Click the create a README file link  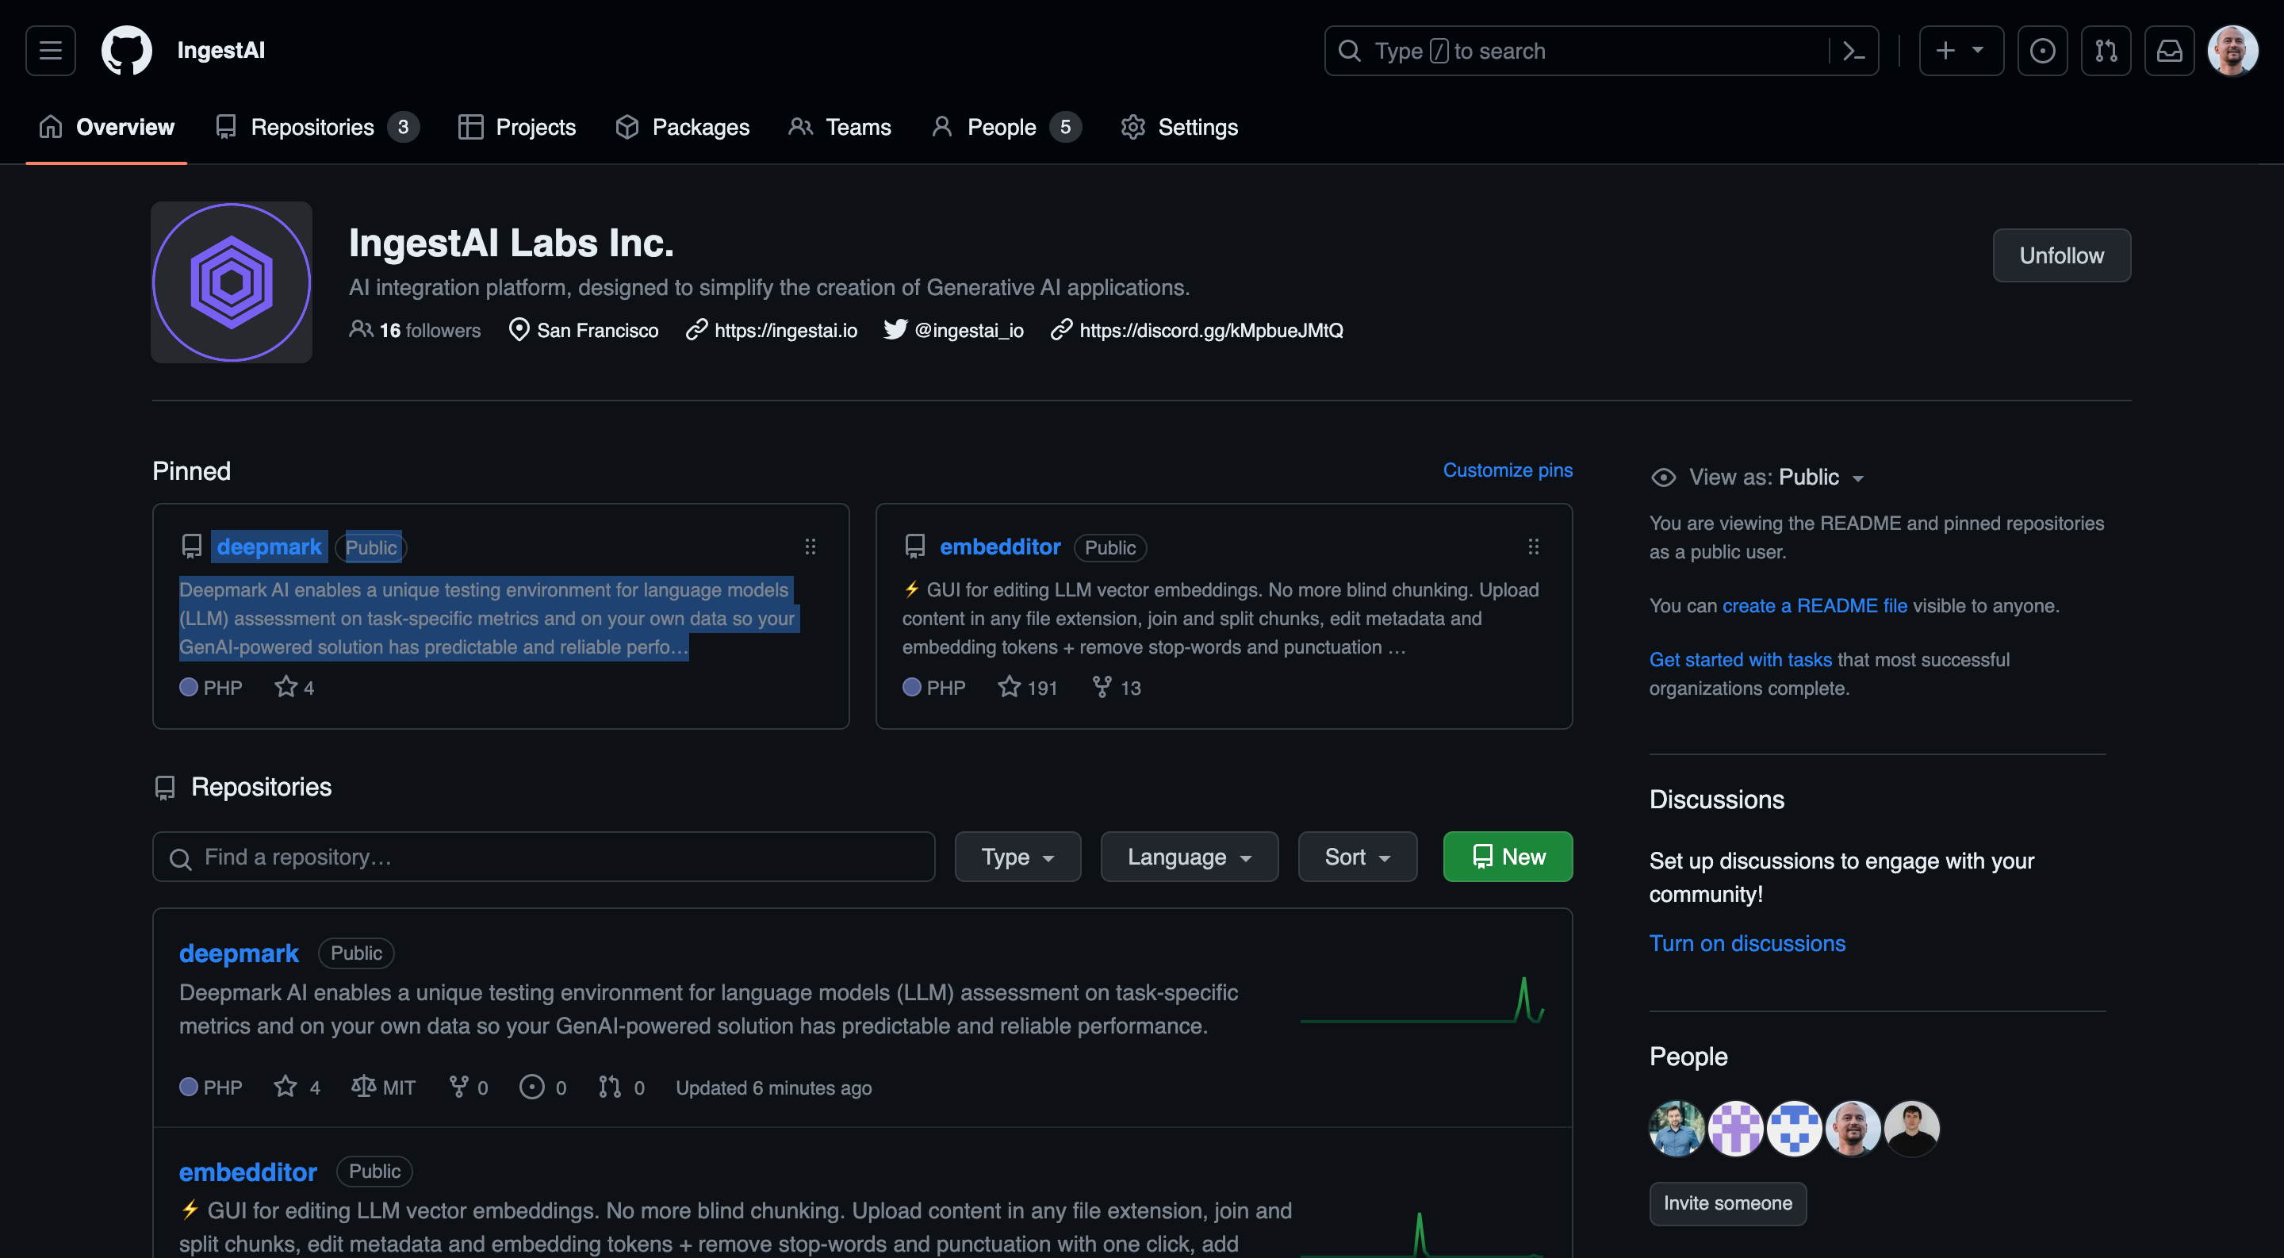click(1815, 605)
